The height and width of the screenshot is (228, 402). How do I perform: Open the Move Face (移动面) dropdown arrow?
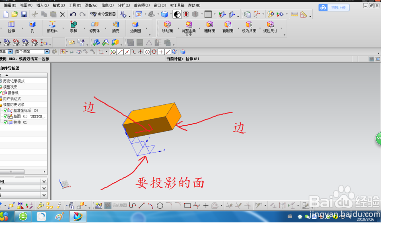pyautogui.click(x=178, y=28)
